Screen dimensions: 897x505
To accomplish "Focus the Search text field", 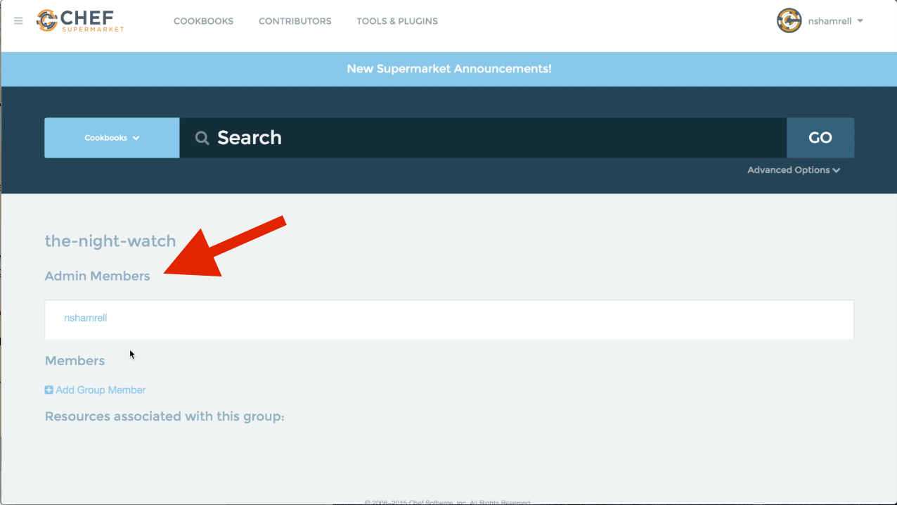I will click(x=492, y=138).
